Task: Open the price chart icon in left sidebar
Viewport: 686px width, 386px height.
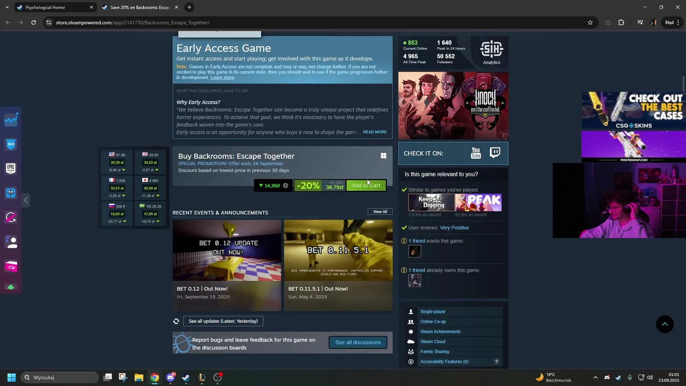Action: [11, 120]
